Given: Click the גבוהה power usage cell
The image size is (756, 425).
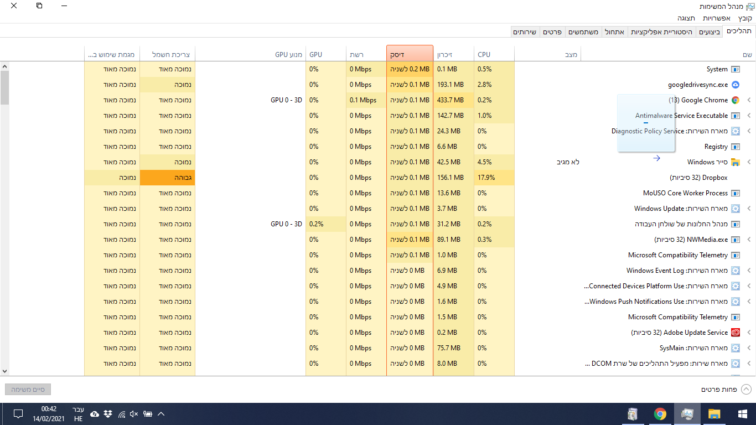Looking at the screenshot, I should [167, 178].
